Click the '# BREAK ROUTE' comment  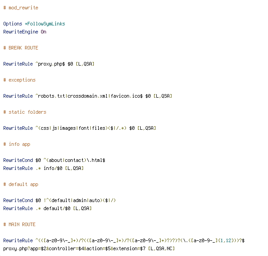pyautogui.click(x=21, y=48)
